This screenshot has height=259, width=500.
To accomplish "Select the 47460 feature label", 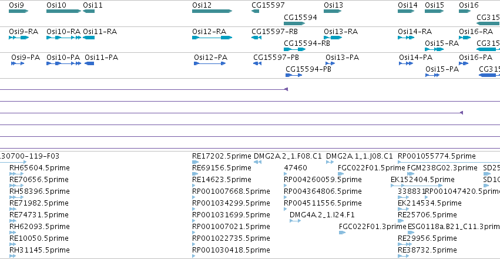I will pos(296,167).
